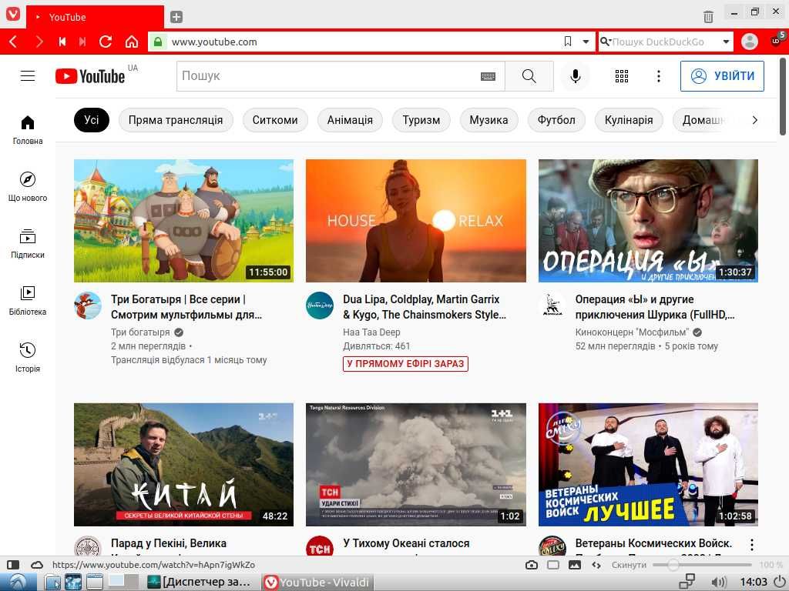
Task: Open options for Ветераны Космических Войск video
Action: [x=751, y=544]
